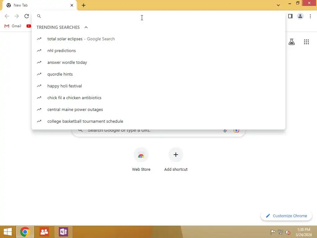Open a new tab with plus button
317x238 pixels.
(x=84, y=5)
